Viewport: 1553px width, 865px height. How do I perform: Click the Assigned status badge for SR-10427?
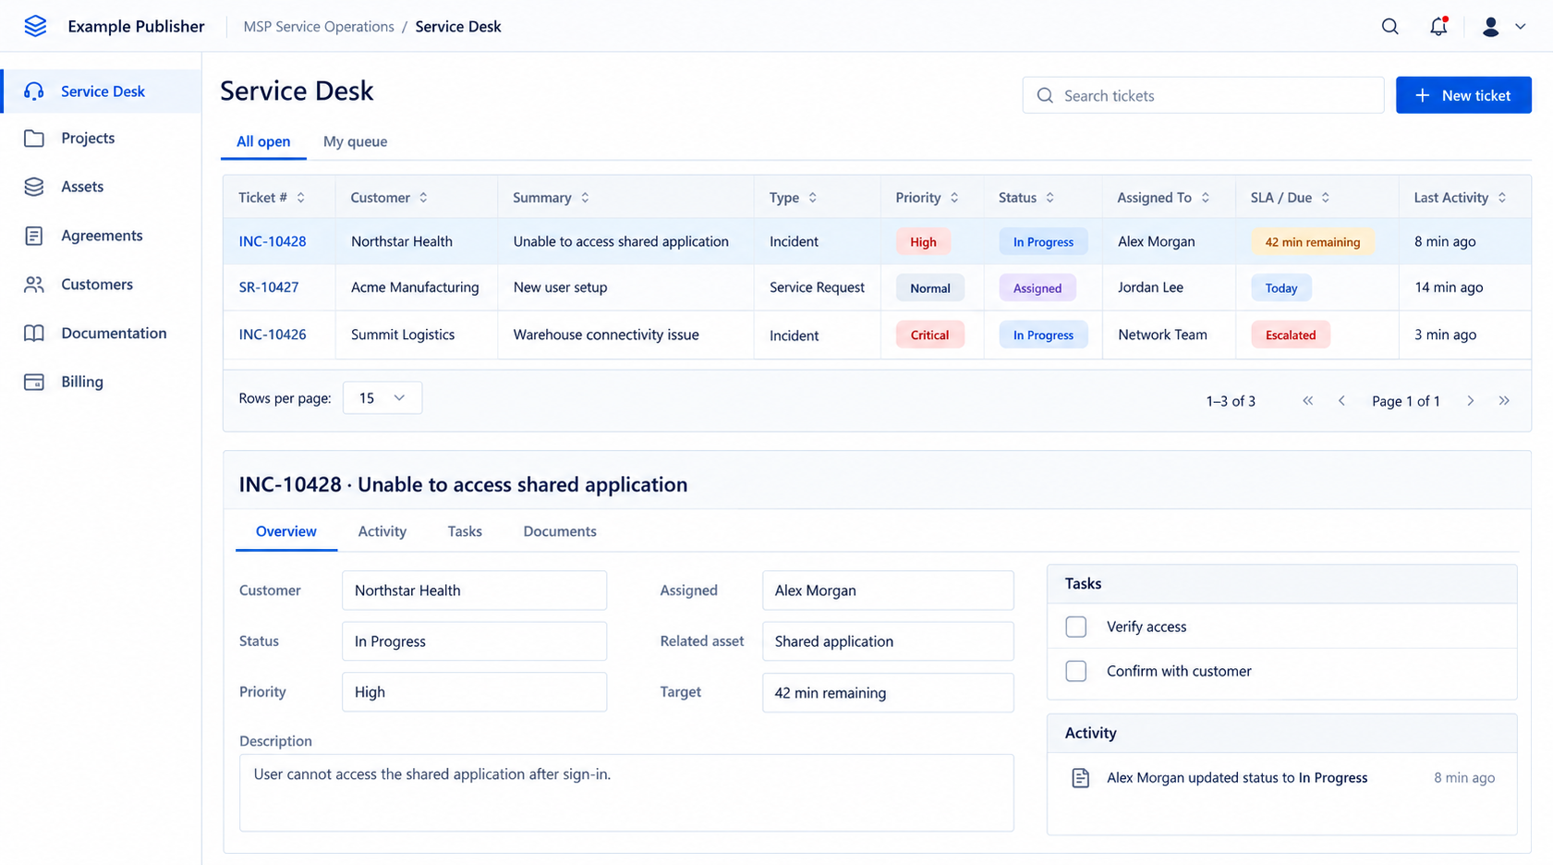1037,288
